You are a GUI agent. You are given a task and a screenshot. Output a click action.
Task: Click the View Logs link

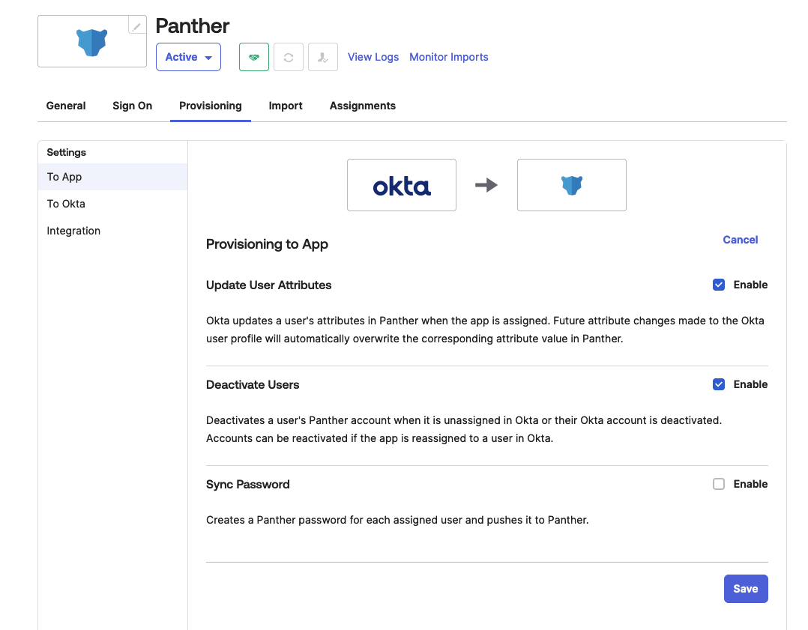click(x=373, y=57)
